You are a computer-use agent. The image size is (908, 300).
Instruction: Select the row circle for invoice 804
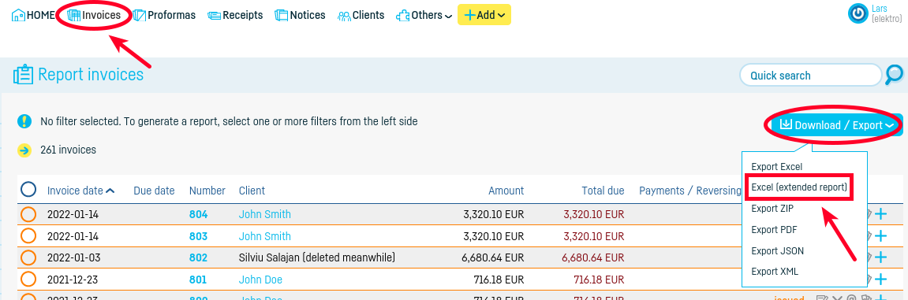(x=28, y=214)
